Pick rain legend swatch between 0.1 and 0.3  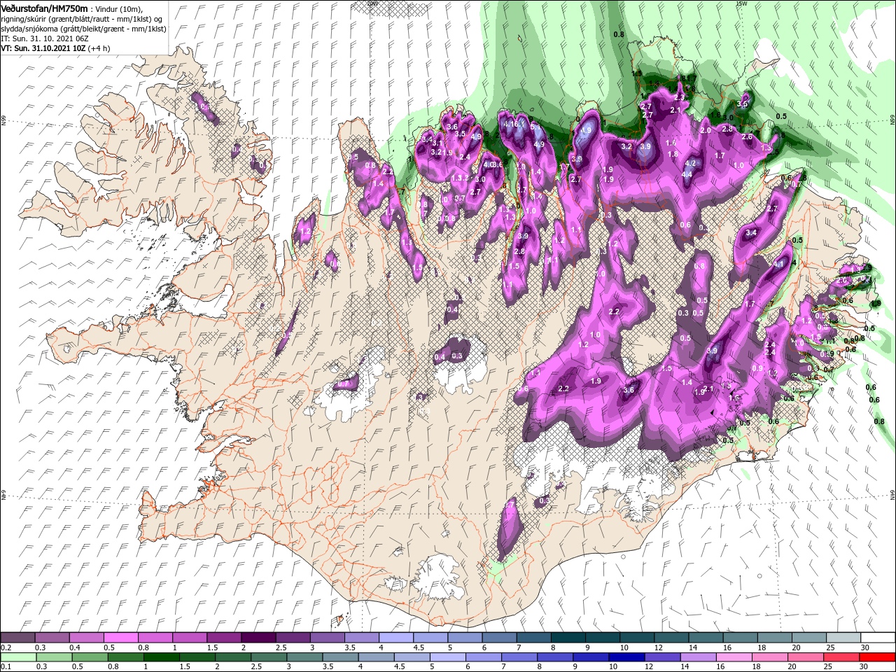coord(19,657)
